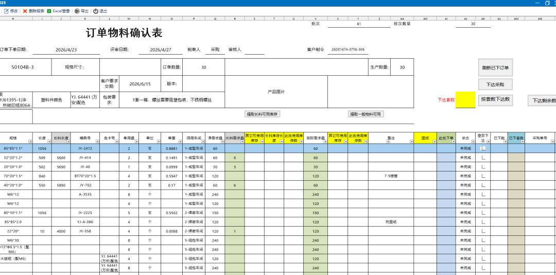Select the 批次 value field A1
The image size is (556, 275).
[359, 24]
